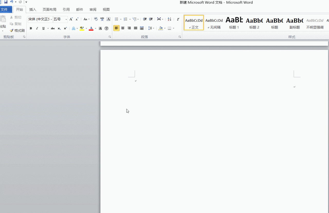Switch to the 引用 tab
This screenshot has width=329, height=213.
click(x=66, y=9)
